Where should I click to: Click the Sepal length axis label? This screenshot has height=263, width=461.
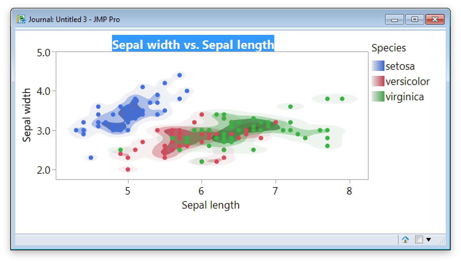(211, 205)
